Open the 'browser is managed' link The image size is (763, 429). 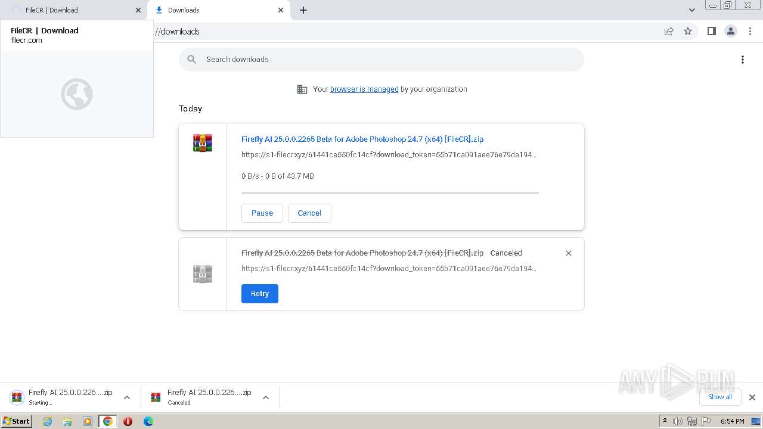coord(364,89)
